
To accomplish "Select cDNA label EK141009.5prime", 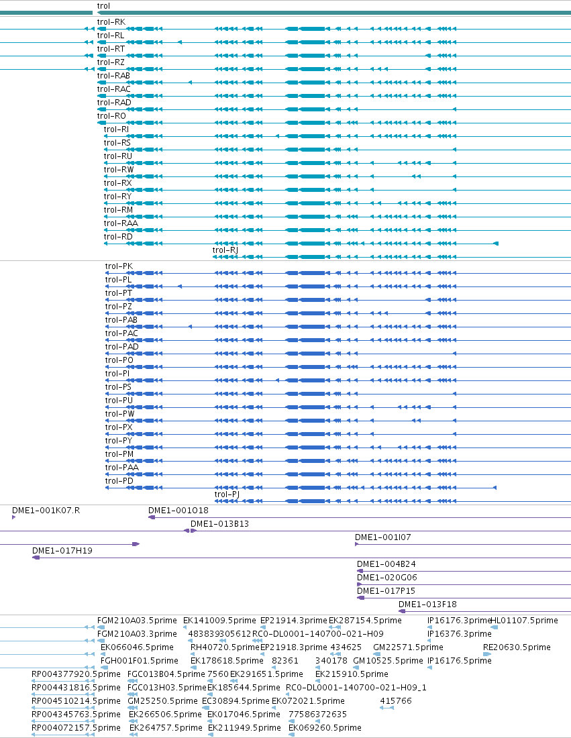I will pos(219,621).
